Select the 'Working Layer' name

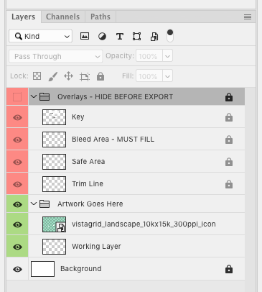click(x=96, y=247)
